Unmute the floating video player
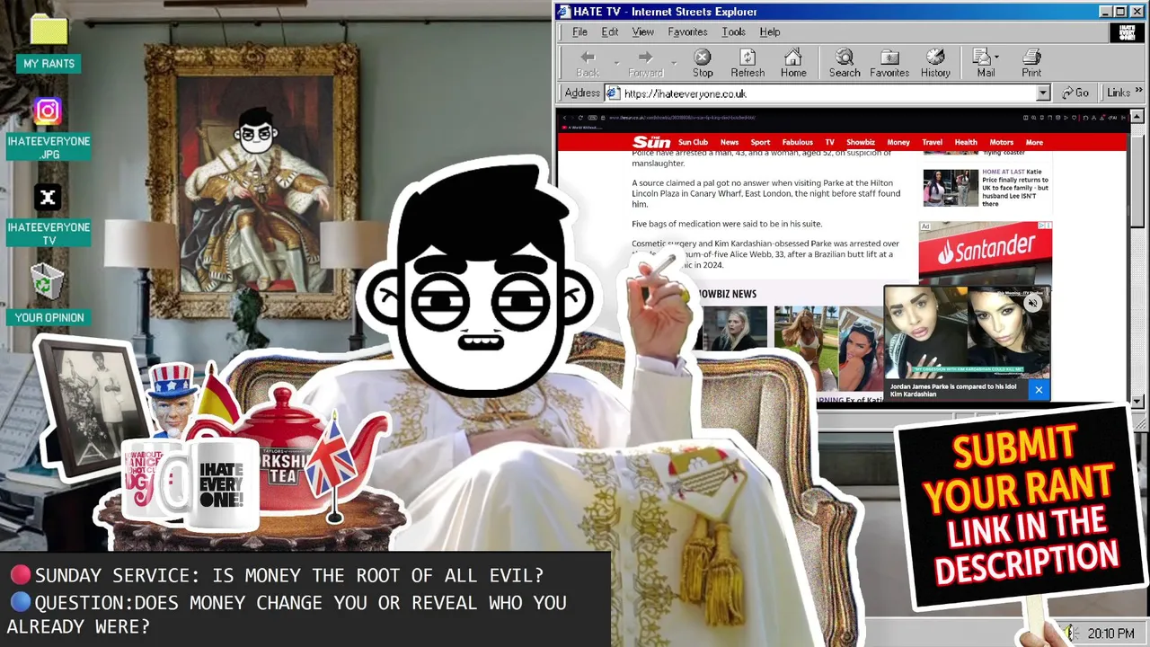The height and width of the screenshot is (647, 1150). click(x=1032, y=303)
